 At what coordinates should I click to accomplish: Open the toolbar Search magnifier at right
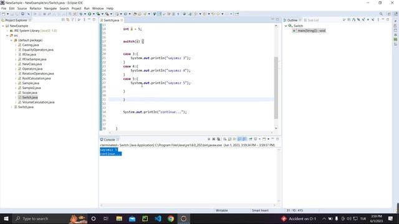coord(381,14)
